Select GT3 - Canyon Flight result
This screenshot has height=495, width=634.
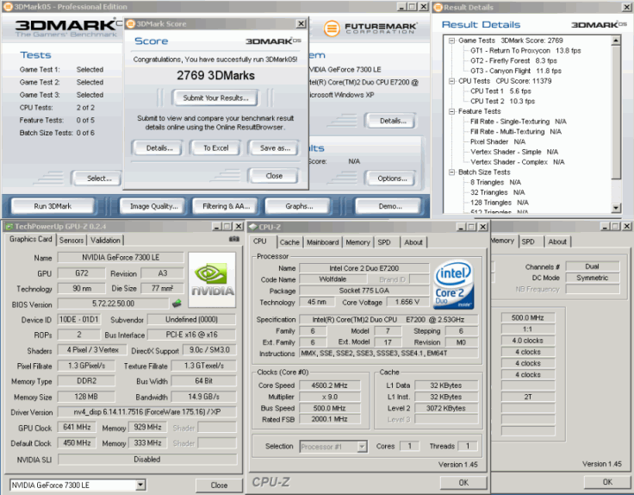516,71
